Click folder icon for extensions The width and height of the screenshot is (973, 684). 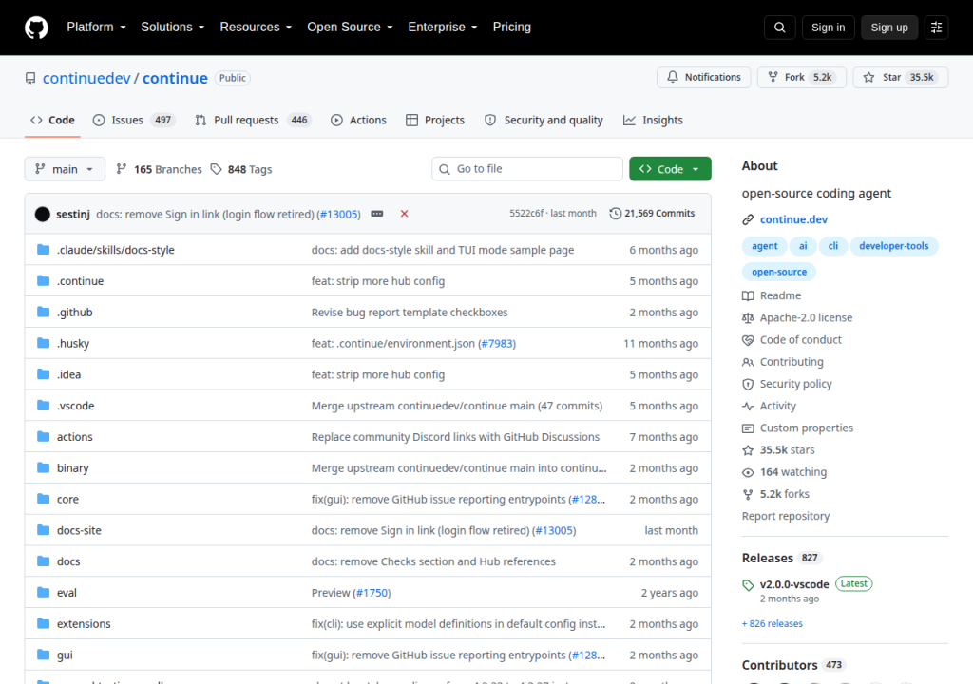[x=43, y=623]
